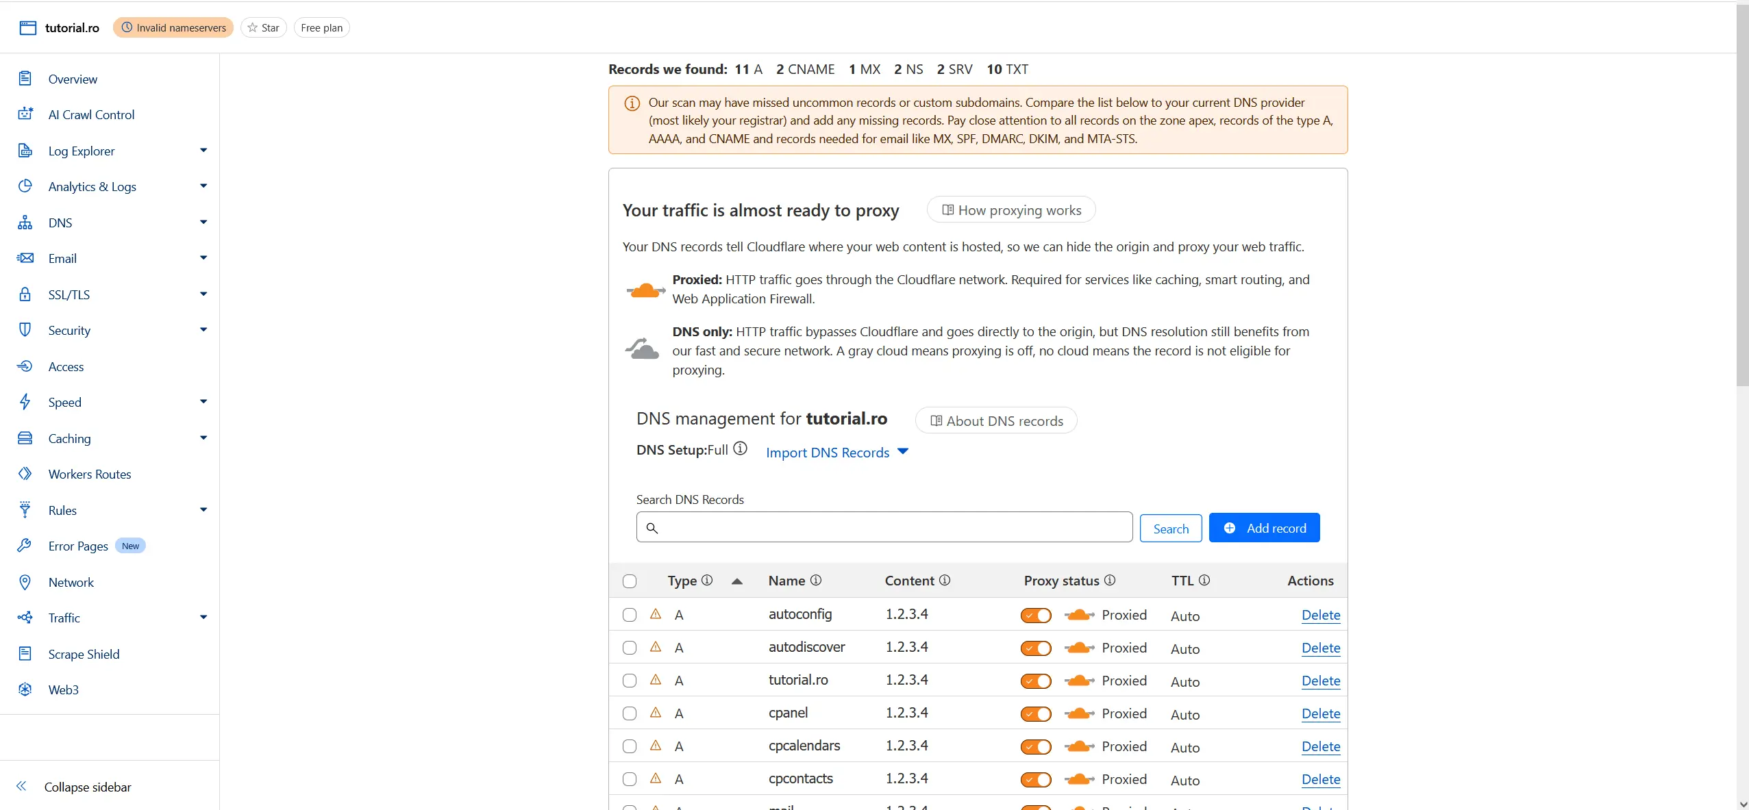
Task: Check the tutorial.ro record checkbox
Action: click(x=630, y=681)
